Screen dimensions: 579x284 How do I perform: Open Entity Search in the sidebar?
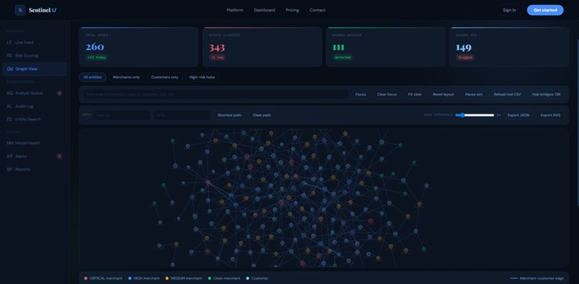34,120
